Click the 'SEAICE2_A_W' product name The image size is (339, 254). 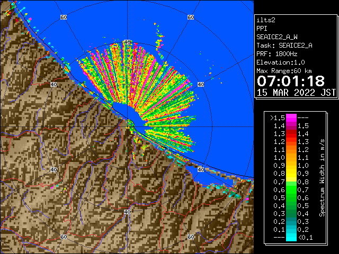point(277,37)
